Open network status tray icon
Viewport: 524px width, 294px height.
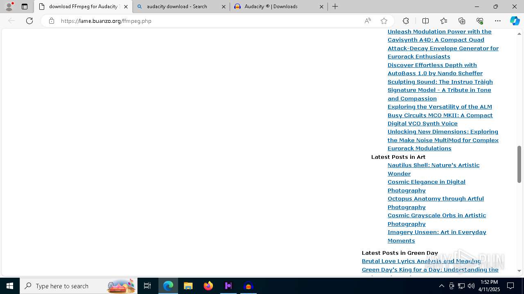(461, 286)
